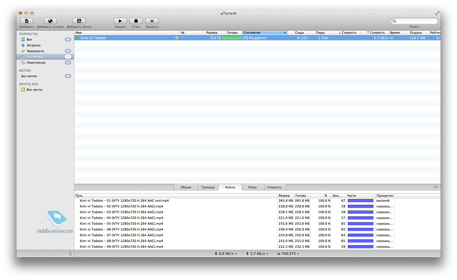Click the Добавить ленту RSS icon
Viewport: 457px width, 280px height.
click(x=79, y=21)
